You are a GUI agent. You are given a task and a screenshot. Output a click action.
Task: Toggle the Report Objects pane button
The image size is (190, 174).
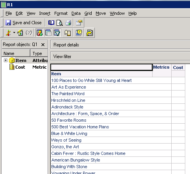click(x=39, y=33)
